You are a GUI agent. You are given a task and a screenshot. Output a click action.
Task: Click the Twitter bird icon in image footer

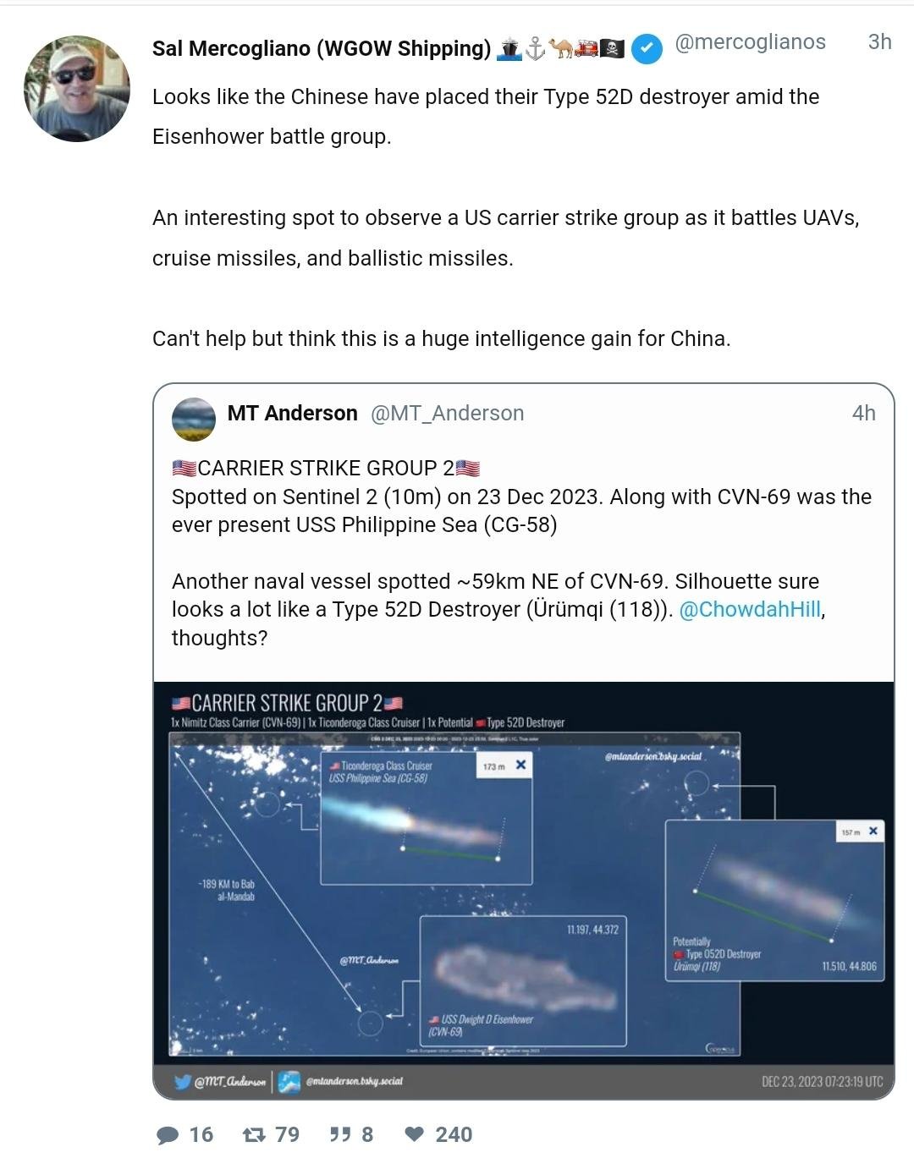(182, 1081)
